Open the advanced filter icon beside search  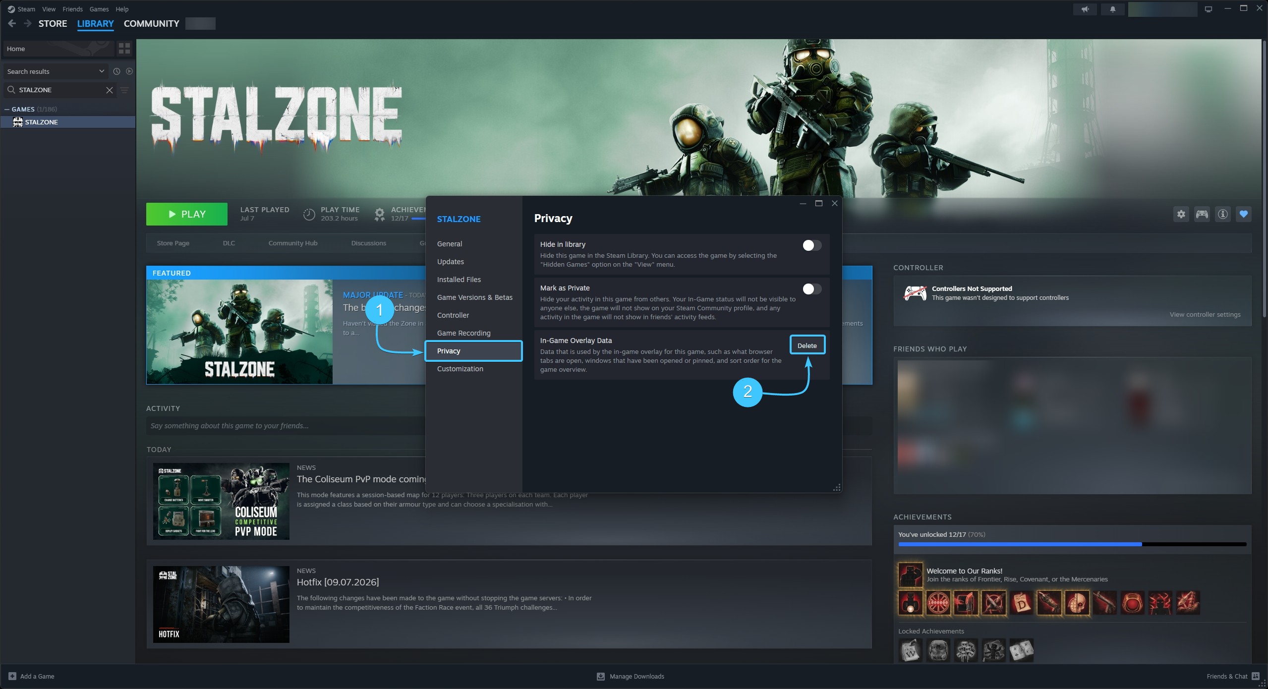pos(124,90)
